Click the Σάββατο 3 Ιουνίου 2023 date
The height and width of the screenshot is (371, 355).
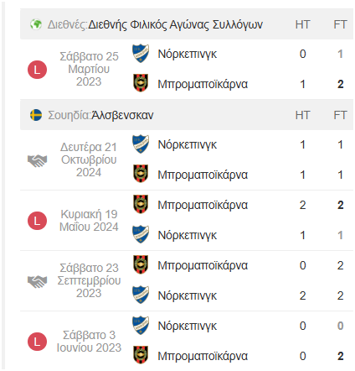89,342
